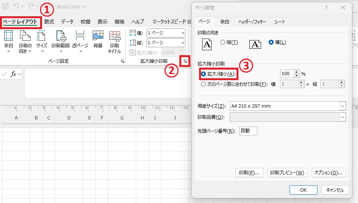Click the save icon in title bar
Image resolution: width=358 pixels, height=203 pixels.
[6, 6]
